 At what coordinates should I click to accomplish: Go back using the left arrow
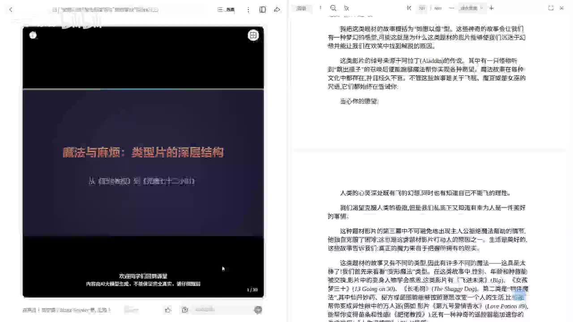11,9
